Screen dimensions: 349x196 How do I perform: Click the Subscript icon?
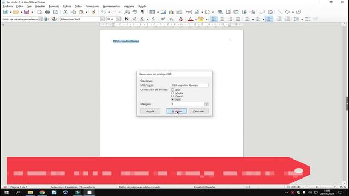[x=171, y=19]
